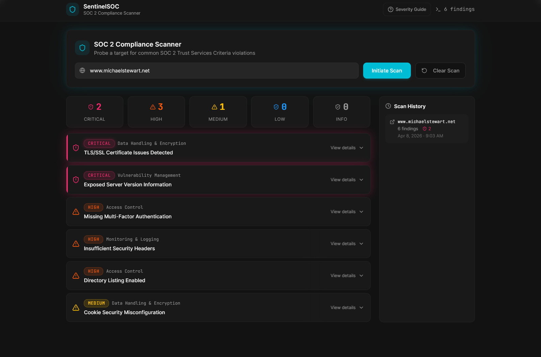Click the shield alert icon on TLS/SSL finding
This screenshot has width=541, height=357.
click(x=76, y=148)
